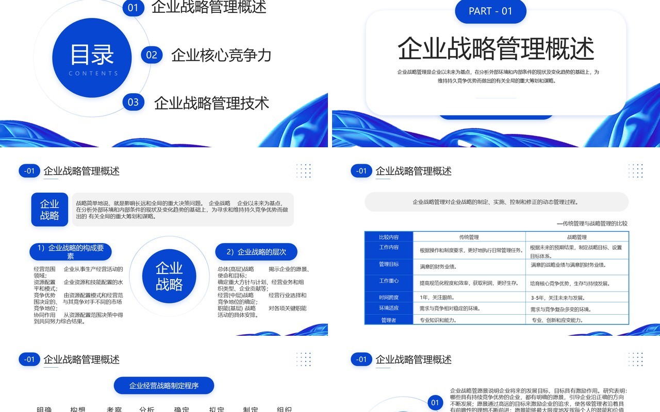Image resolution: width=660 pixels, height=412 pixels.
Task: Click the 明确 step label
Action: [44, 409]
